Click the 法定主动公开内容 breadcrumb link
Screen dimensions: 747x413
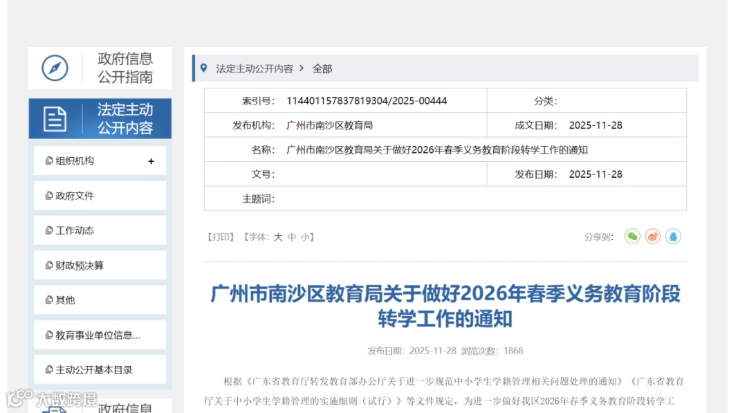255,68
